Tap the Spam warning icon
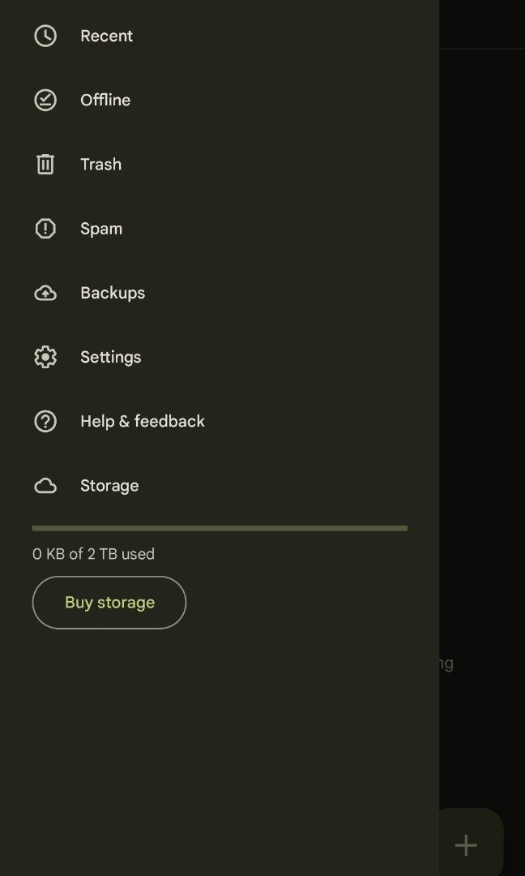 (x=45, y=228)
